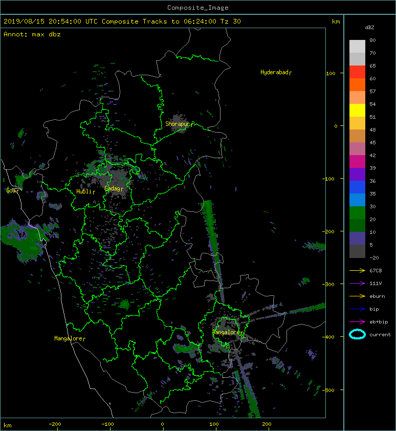396x431 pixels.
Task: Click the magenta eb+bip arrow in legend
Action: click(357, 321)
